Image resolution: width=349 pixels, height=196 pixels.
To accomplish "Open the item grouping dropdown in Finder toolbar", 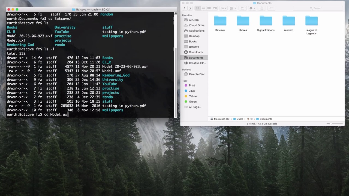I will pos(233,8).
